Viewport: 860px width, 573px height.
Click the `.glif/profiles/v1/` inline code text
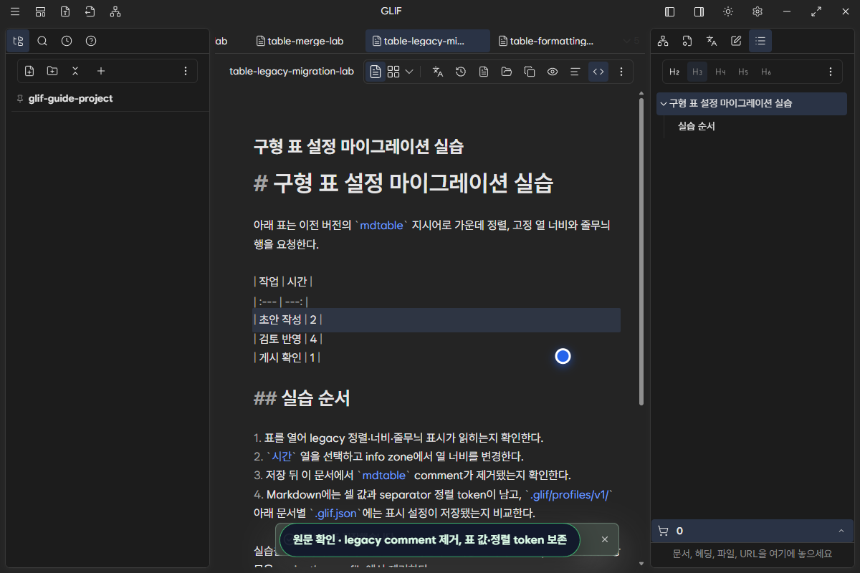tap(569, 494)
